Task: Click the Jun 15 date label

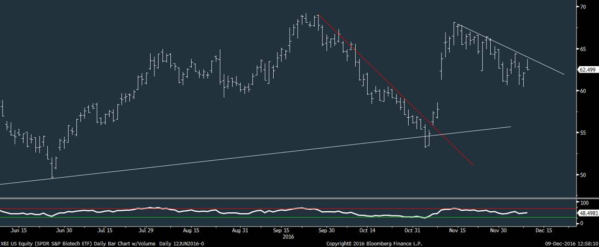Action: tap(19, 231)
